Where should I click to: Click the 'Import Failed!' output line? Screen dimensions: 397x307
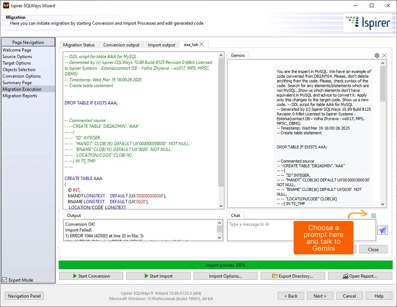tap(78, 230)
